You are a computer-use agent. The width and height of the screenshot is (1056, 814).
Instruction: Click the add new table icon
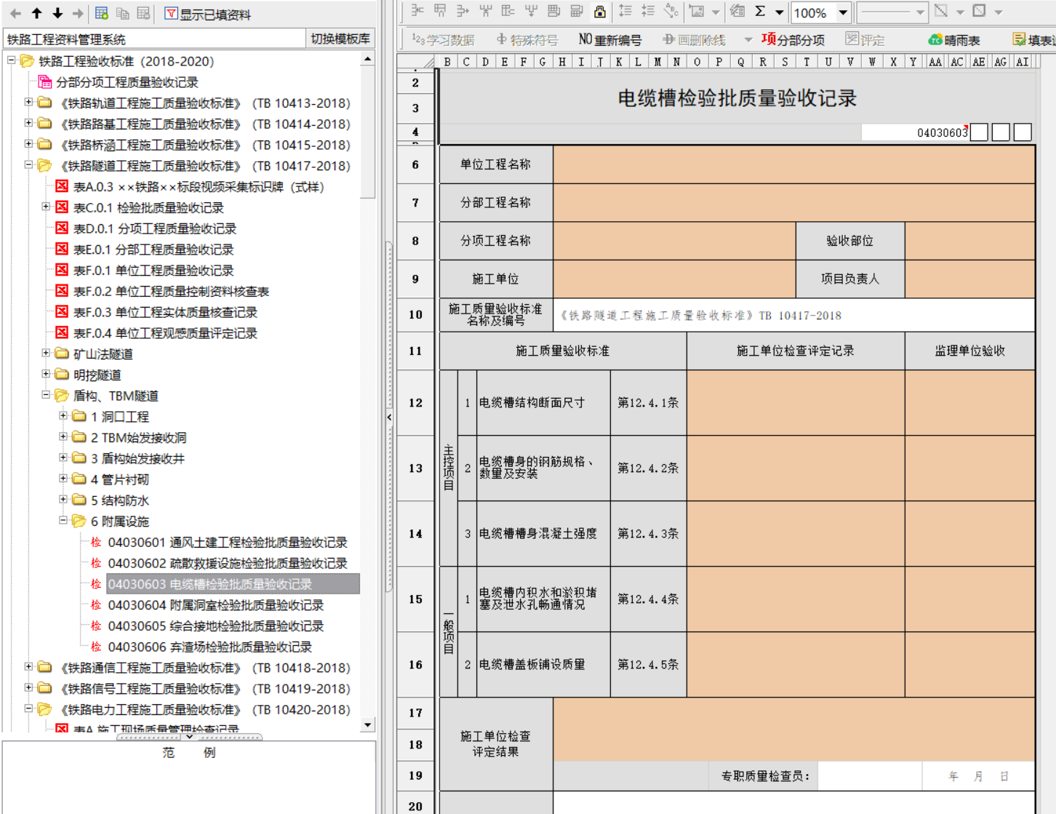(x=102, y=13)
